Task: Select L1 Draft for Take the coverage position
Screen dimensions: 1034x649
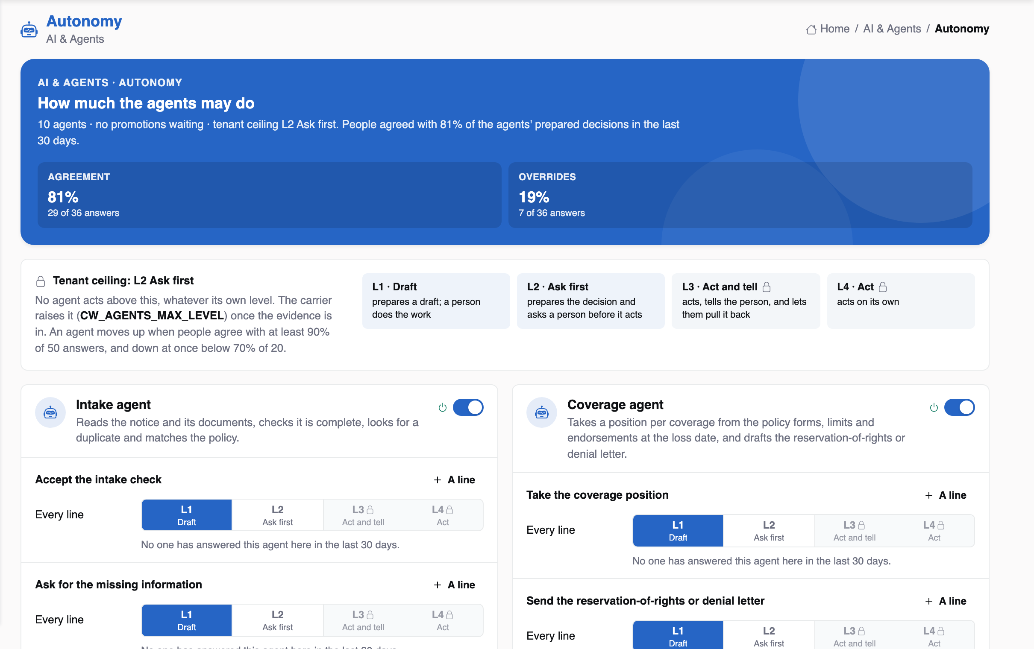Action: click(x=678, y=531)
